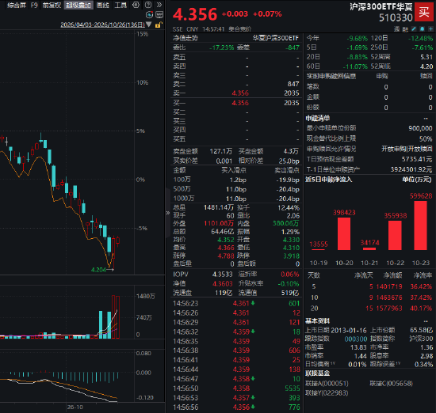Click the 通 badge icon near stock code
The image size is (436, 413).
[x=397, y=29]
